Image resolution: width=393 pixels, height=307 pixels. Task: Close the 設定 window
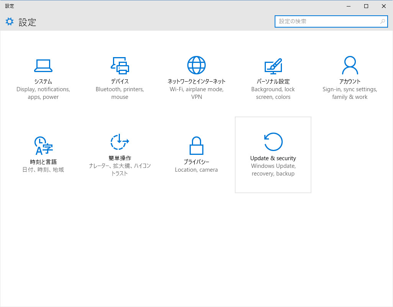tap(384, 6)
